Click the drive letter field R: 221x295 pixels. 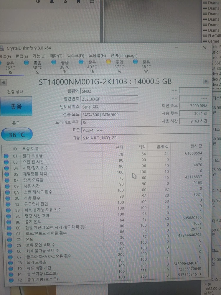coord(110,122)
